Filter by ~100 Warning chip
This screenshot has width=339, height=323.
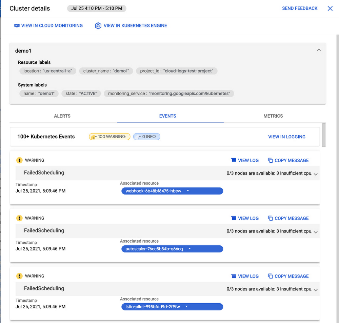(x=109, y=137)
